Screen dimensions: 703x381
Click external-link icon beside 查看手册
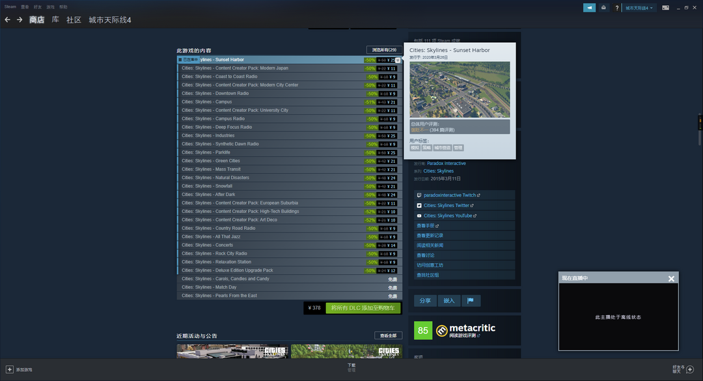click(437, 226)
